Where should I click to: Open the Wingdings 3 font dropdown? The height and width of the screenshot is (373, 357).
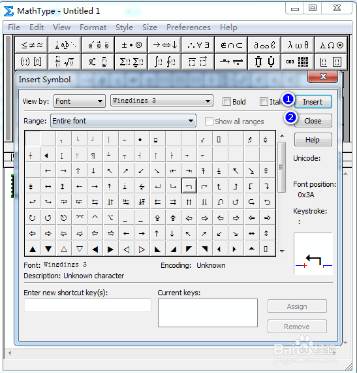[x=162, y=101]
